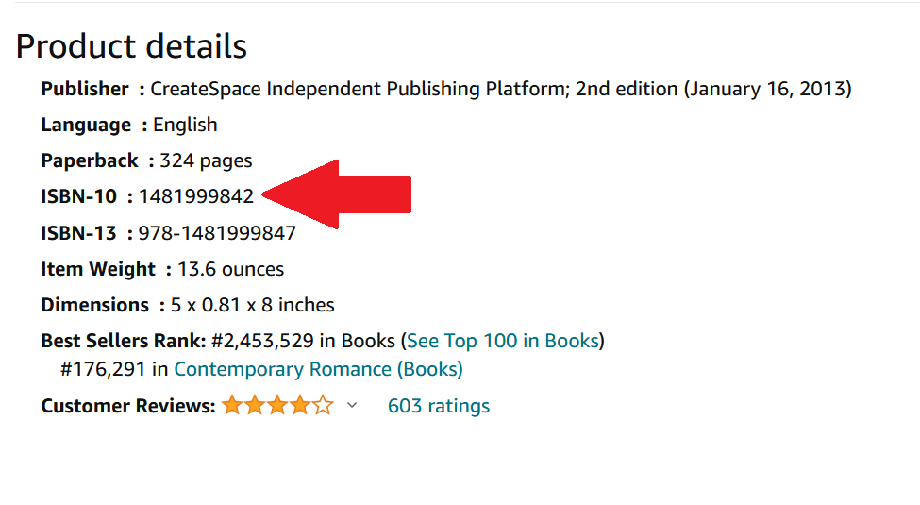Image resolution: width=920 pixels, height=505 pixels.
Task: Open the 603 ratings link
Action: [438, 406]
